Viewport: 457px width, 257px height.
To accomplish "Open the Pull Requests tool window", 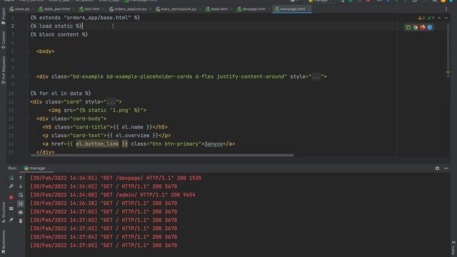I will [3, 70].
